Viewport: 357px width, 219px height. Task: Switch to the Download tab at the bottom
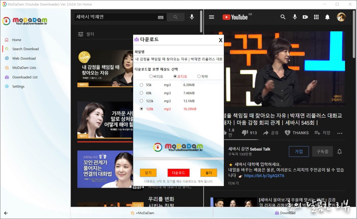point(285,213)
